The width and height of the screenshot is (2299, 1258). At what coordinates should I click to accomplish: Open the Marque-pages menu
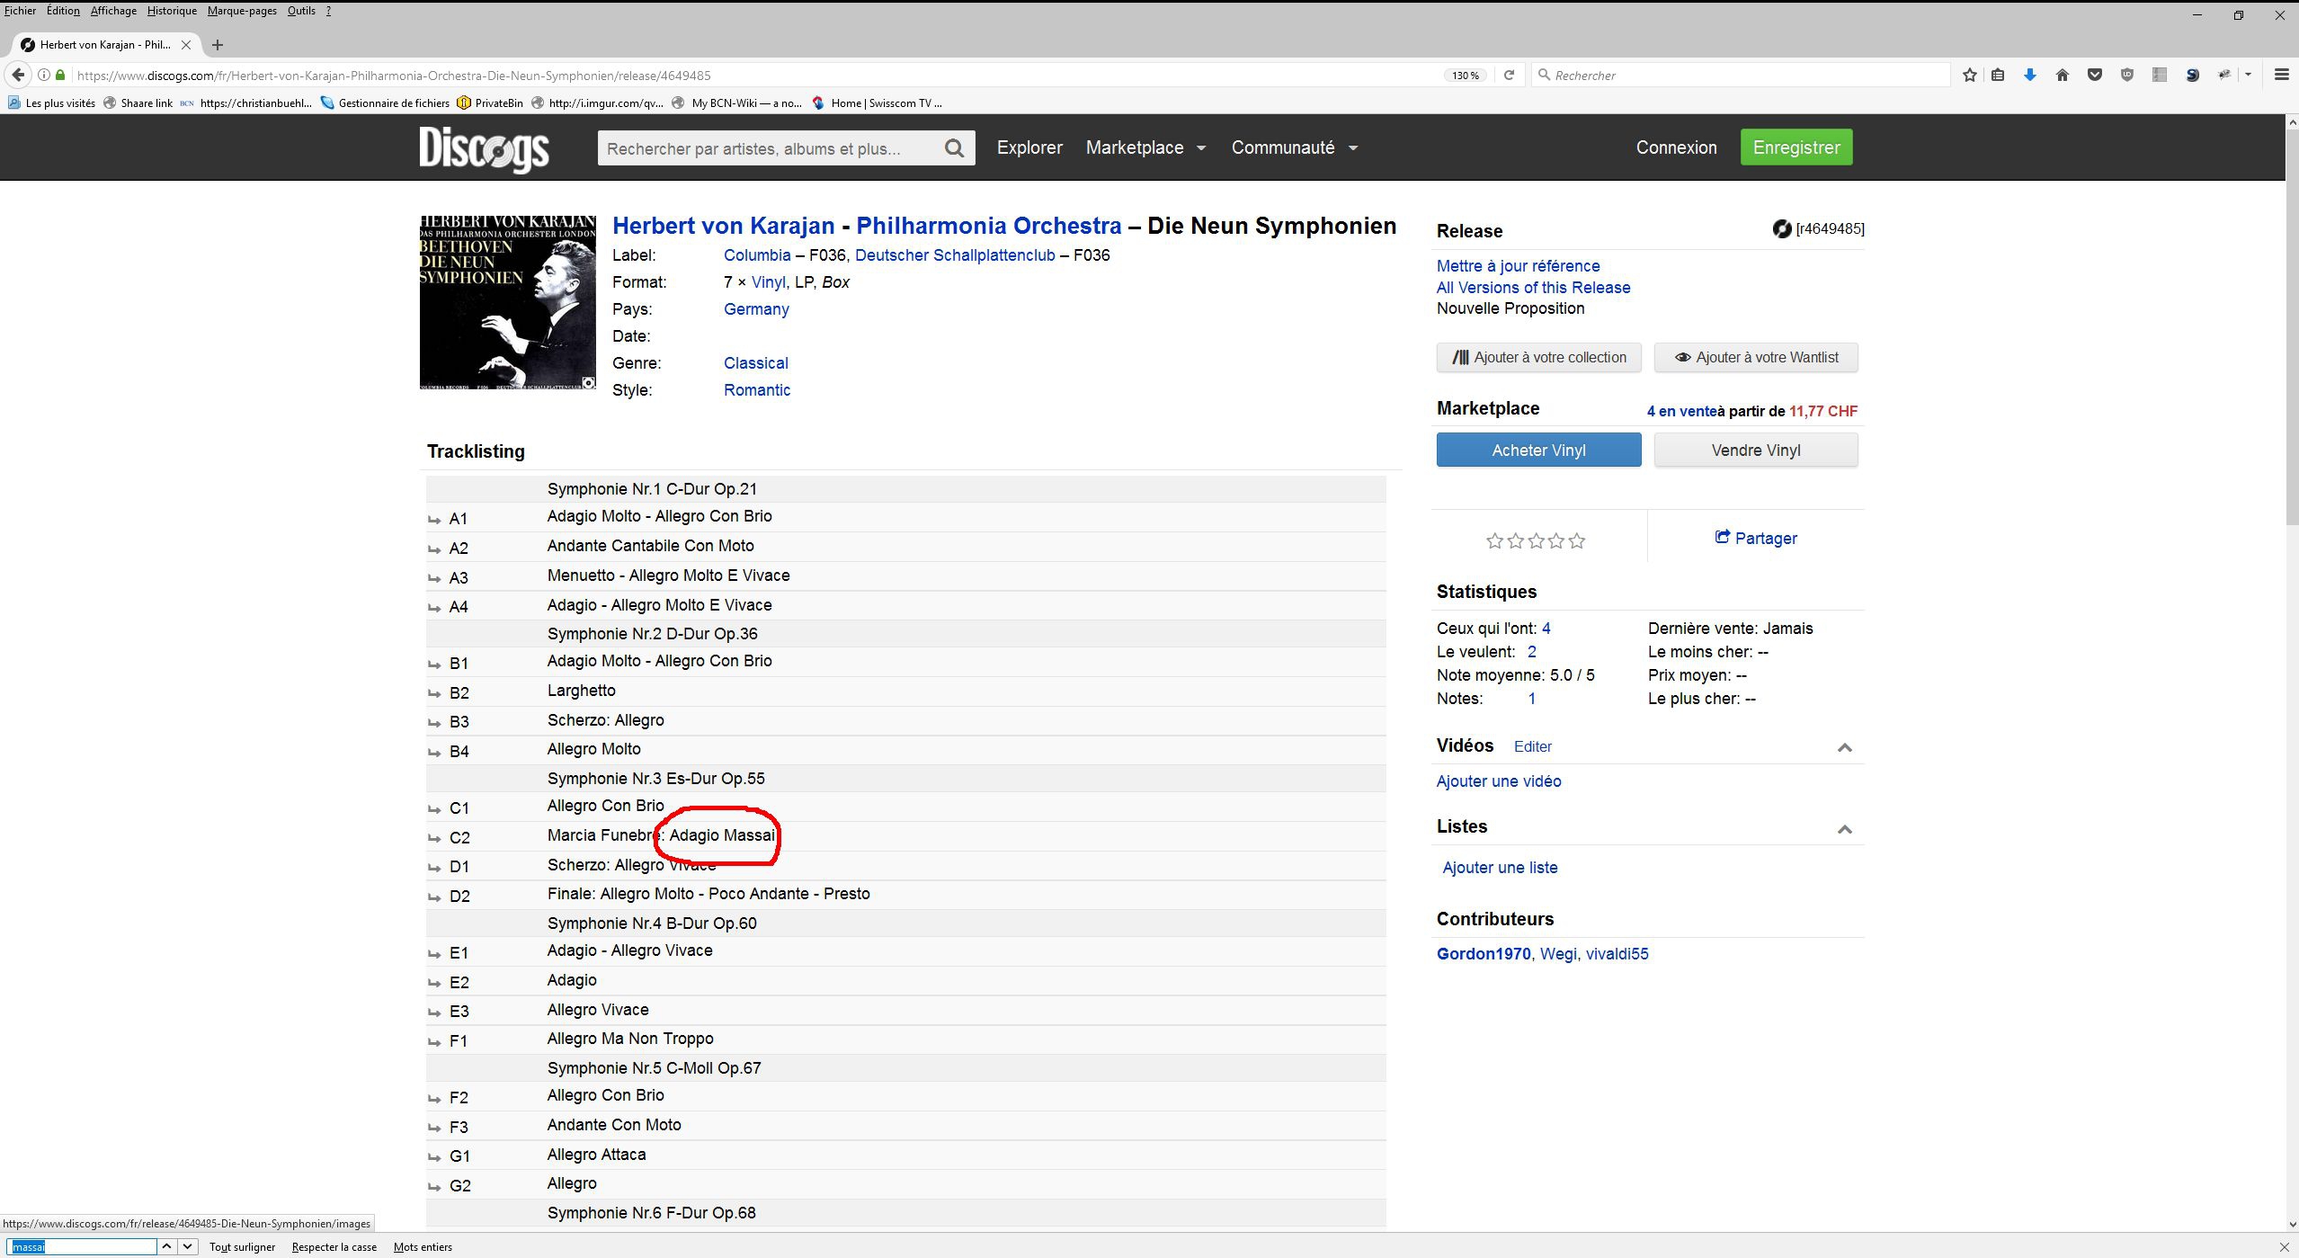[x=242, y=11]
